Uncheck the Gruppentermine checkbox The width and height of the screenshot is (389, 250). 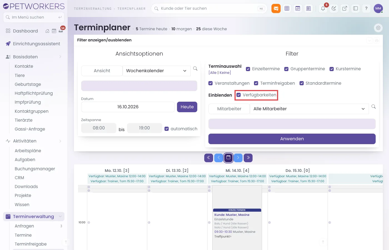[x=286, y=69]
